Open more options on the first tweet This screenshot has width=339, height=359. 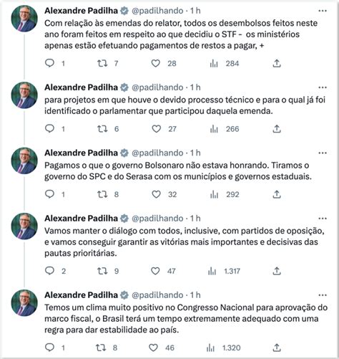[x=323, y=11]
